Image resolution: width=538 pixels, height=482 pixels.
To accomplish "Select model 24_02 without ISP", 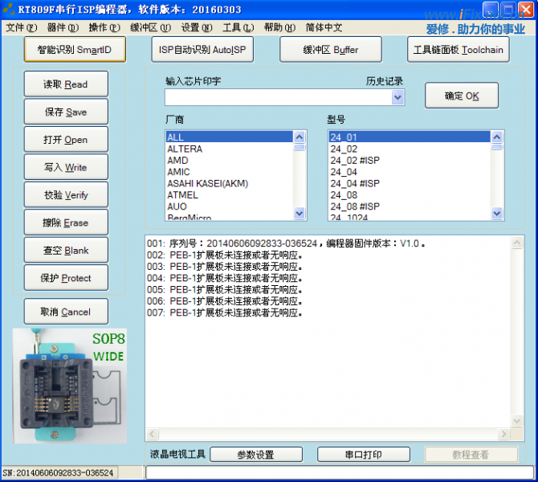I will pos(410,149).
